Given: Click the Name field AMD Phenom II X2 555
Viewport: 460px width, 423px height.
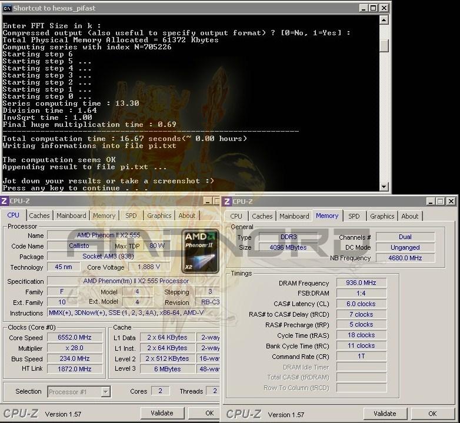Looking at the screenshot, I should [109, 235].
